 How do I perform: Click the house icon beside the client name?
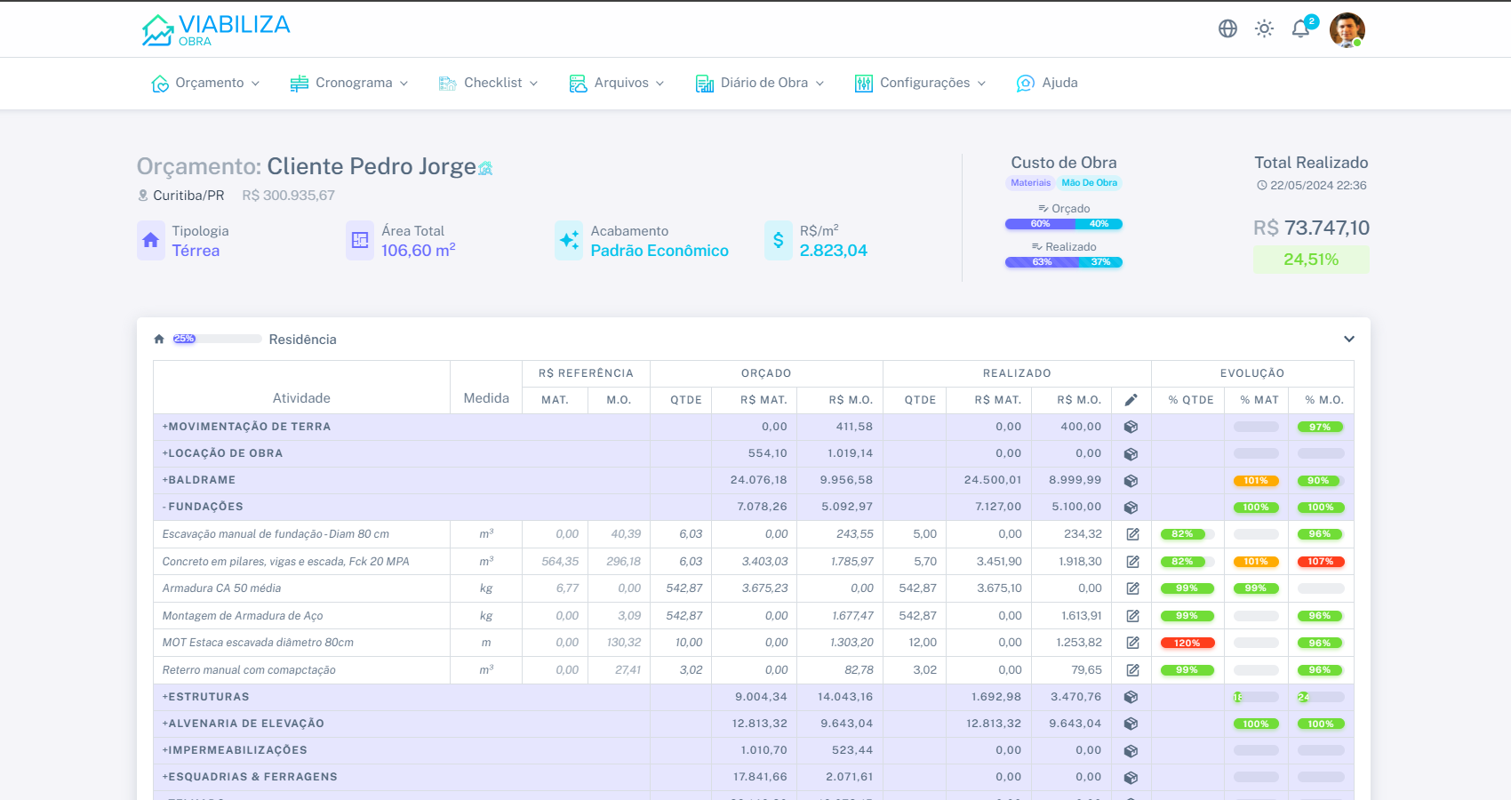coord(485,168)
